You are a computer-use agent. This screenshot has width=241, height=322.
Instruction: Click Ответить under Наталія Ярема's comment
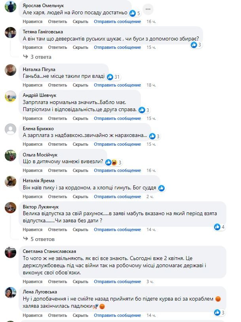point(57,196)
